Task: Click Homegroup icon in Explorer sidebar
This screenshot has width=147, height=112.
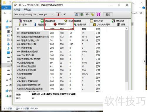Action: coord(7,96)
